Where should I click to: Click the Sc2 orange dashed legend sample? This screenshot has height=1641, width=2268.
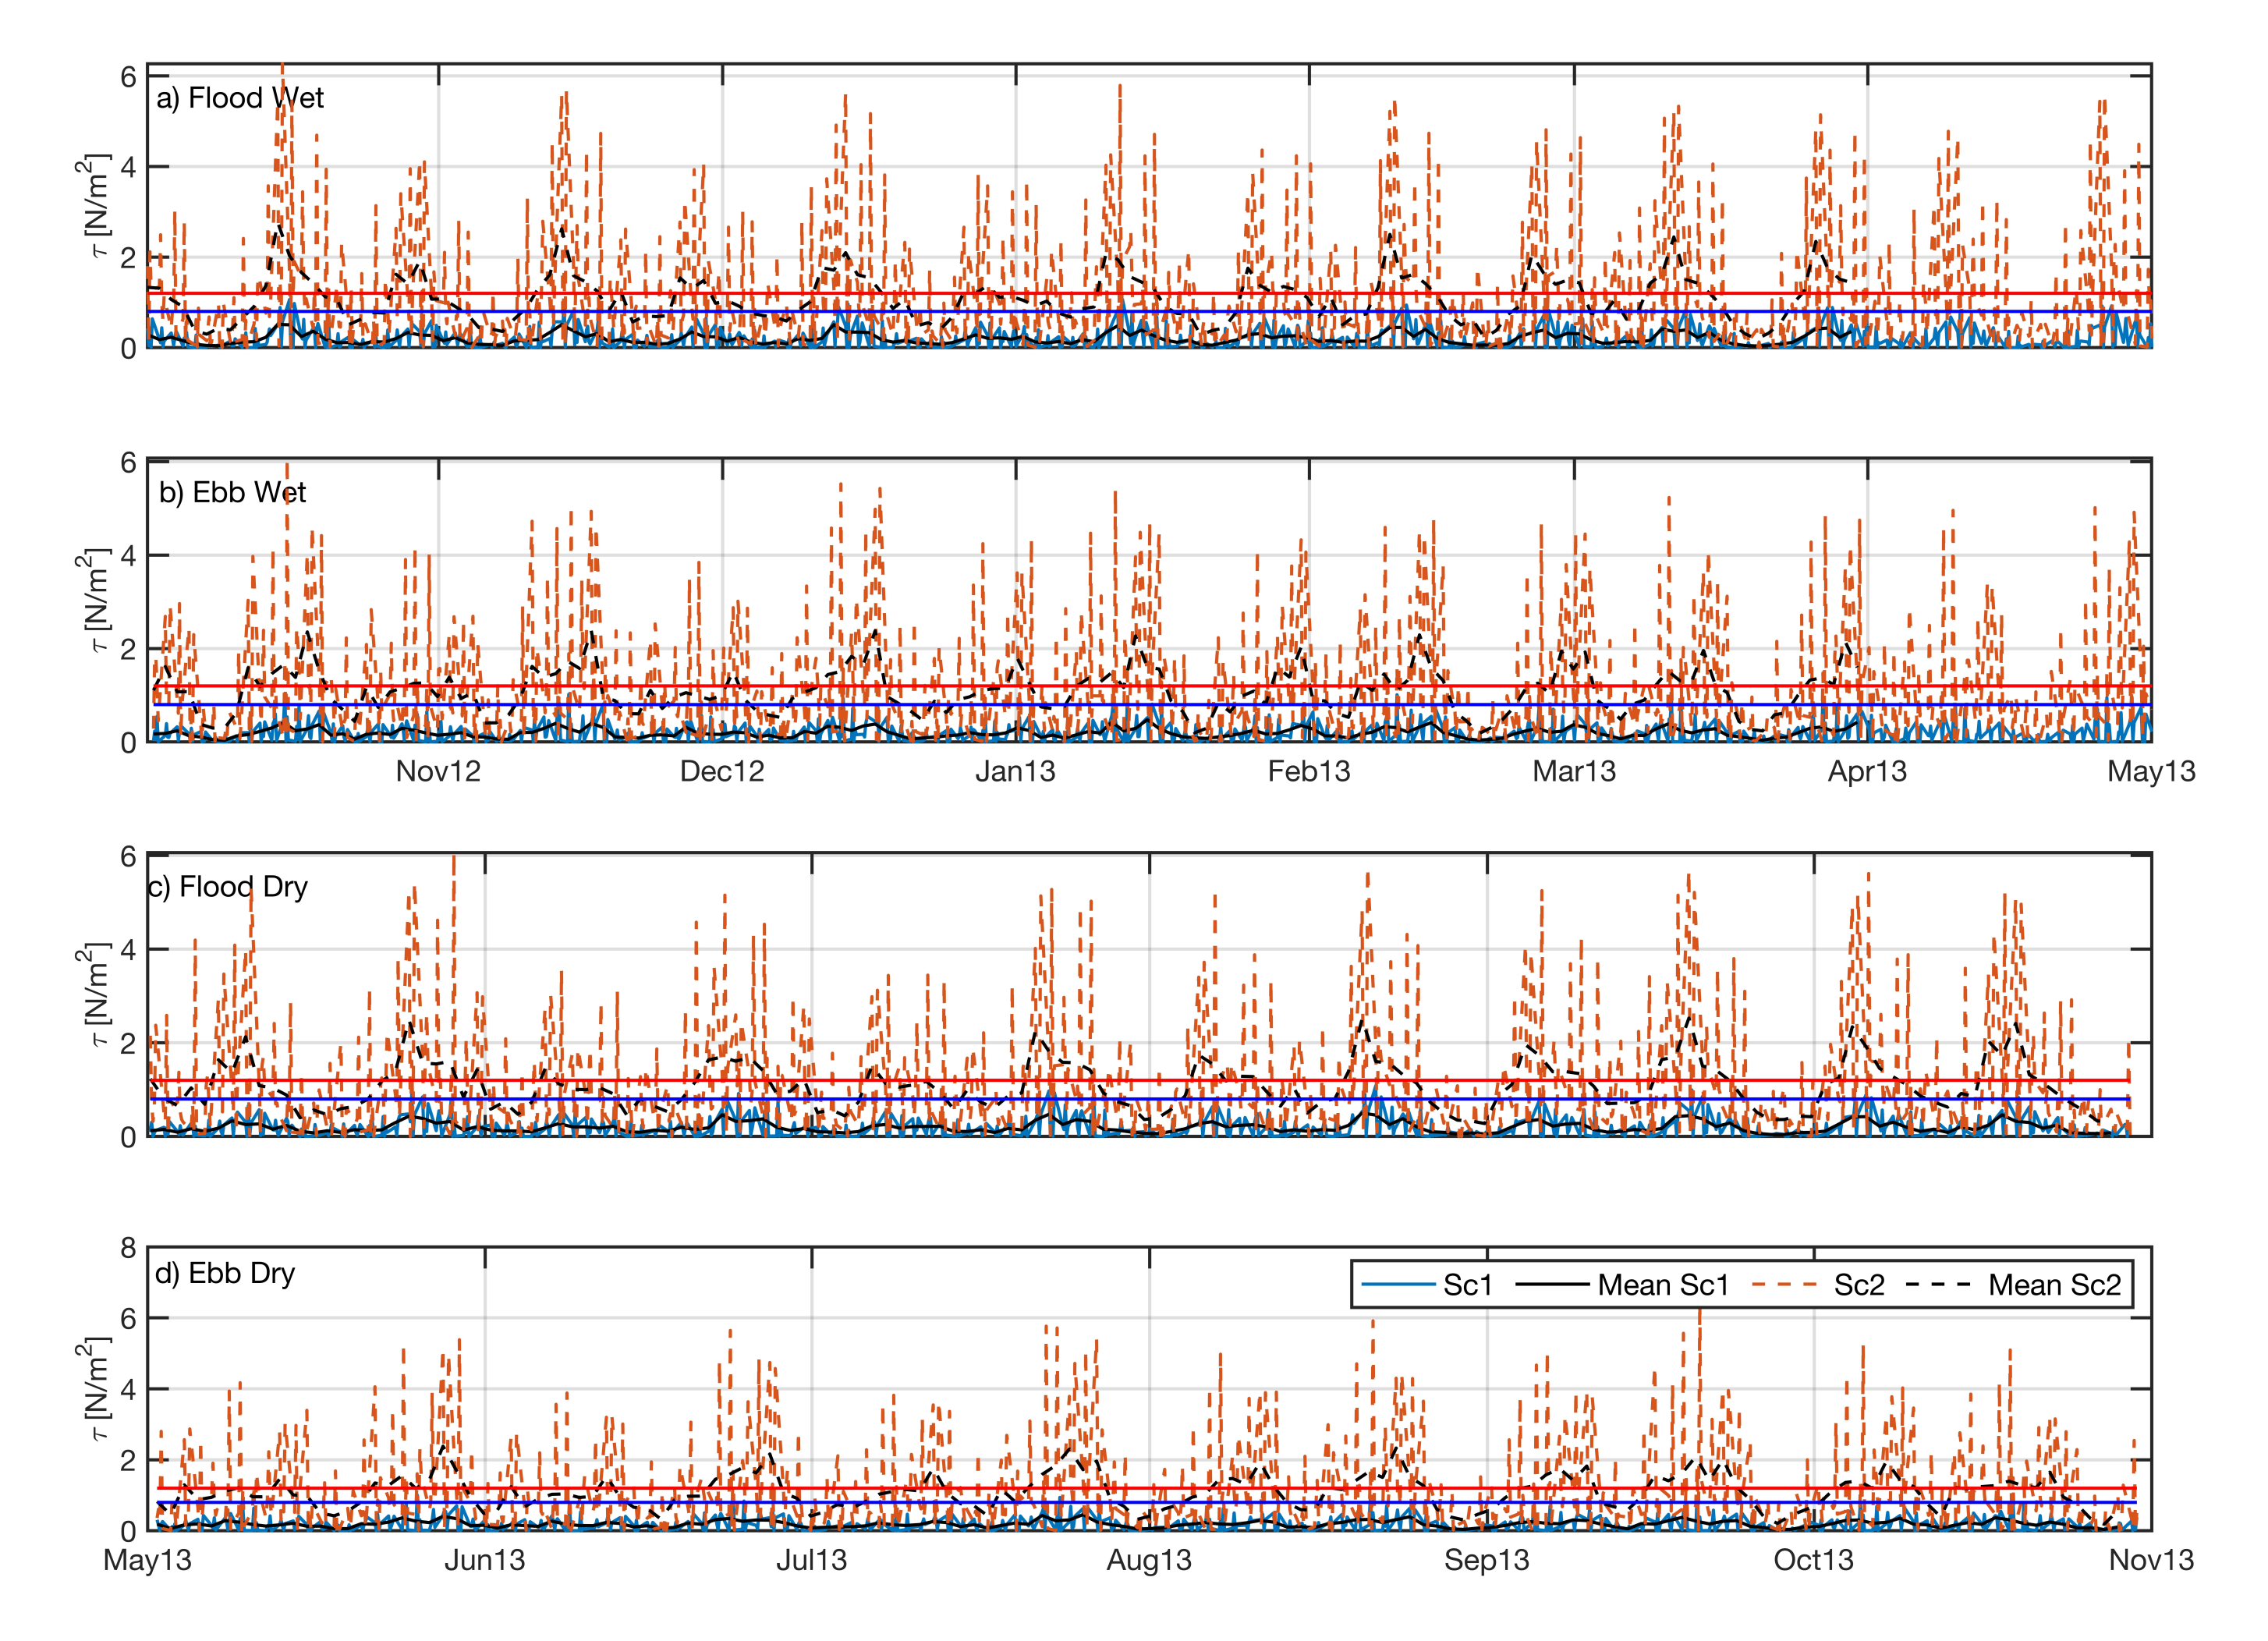1784,1285
